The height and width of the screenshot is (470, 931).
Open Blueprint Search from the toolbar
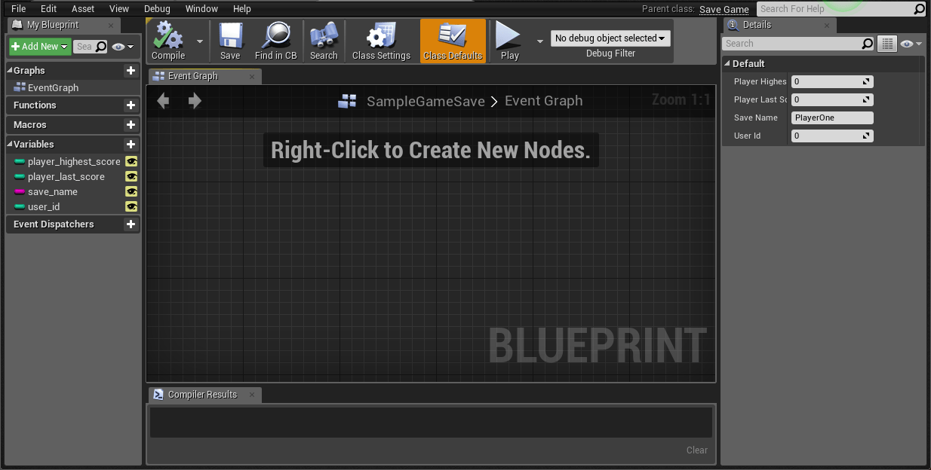click(x=324, y=41)
